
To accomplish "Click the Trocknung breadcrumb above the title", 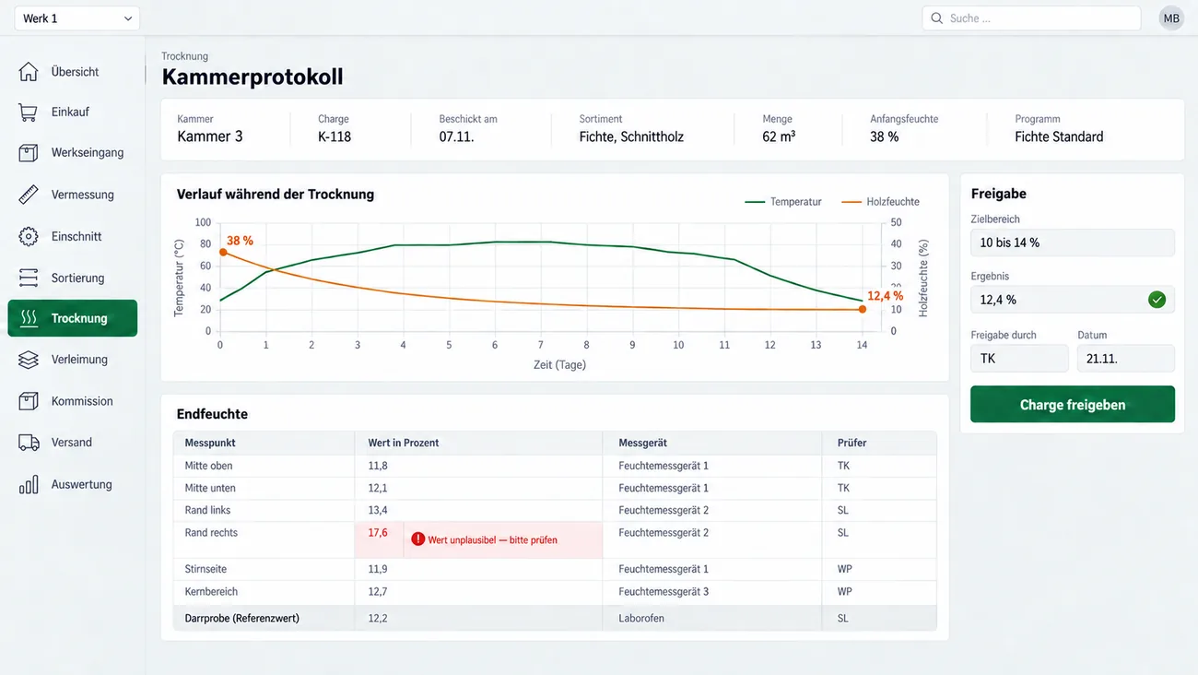I will (184, 56).
